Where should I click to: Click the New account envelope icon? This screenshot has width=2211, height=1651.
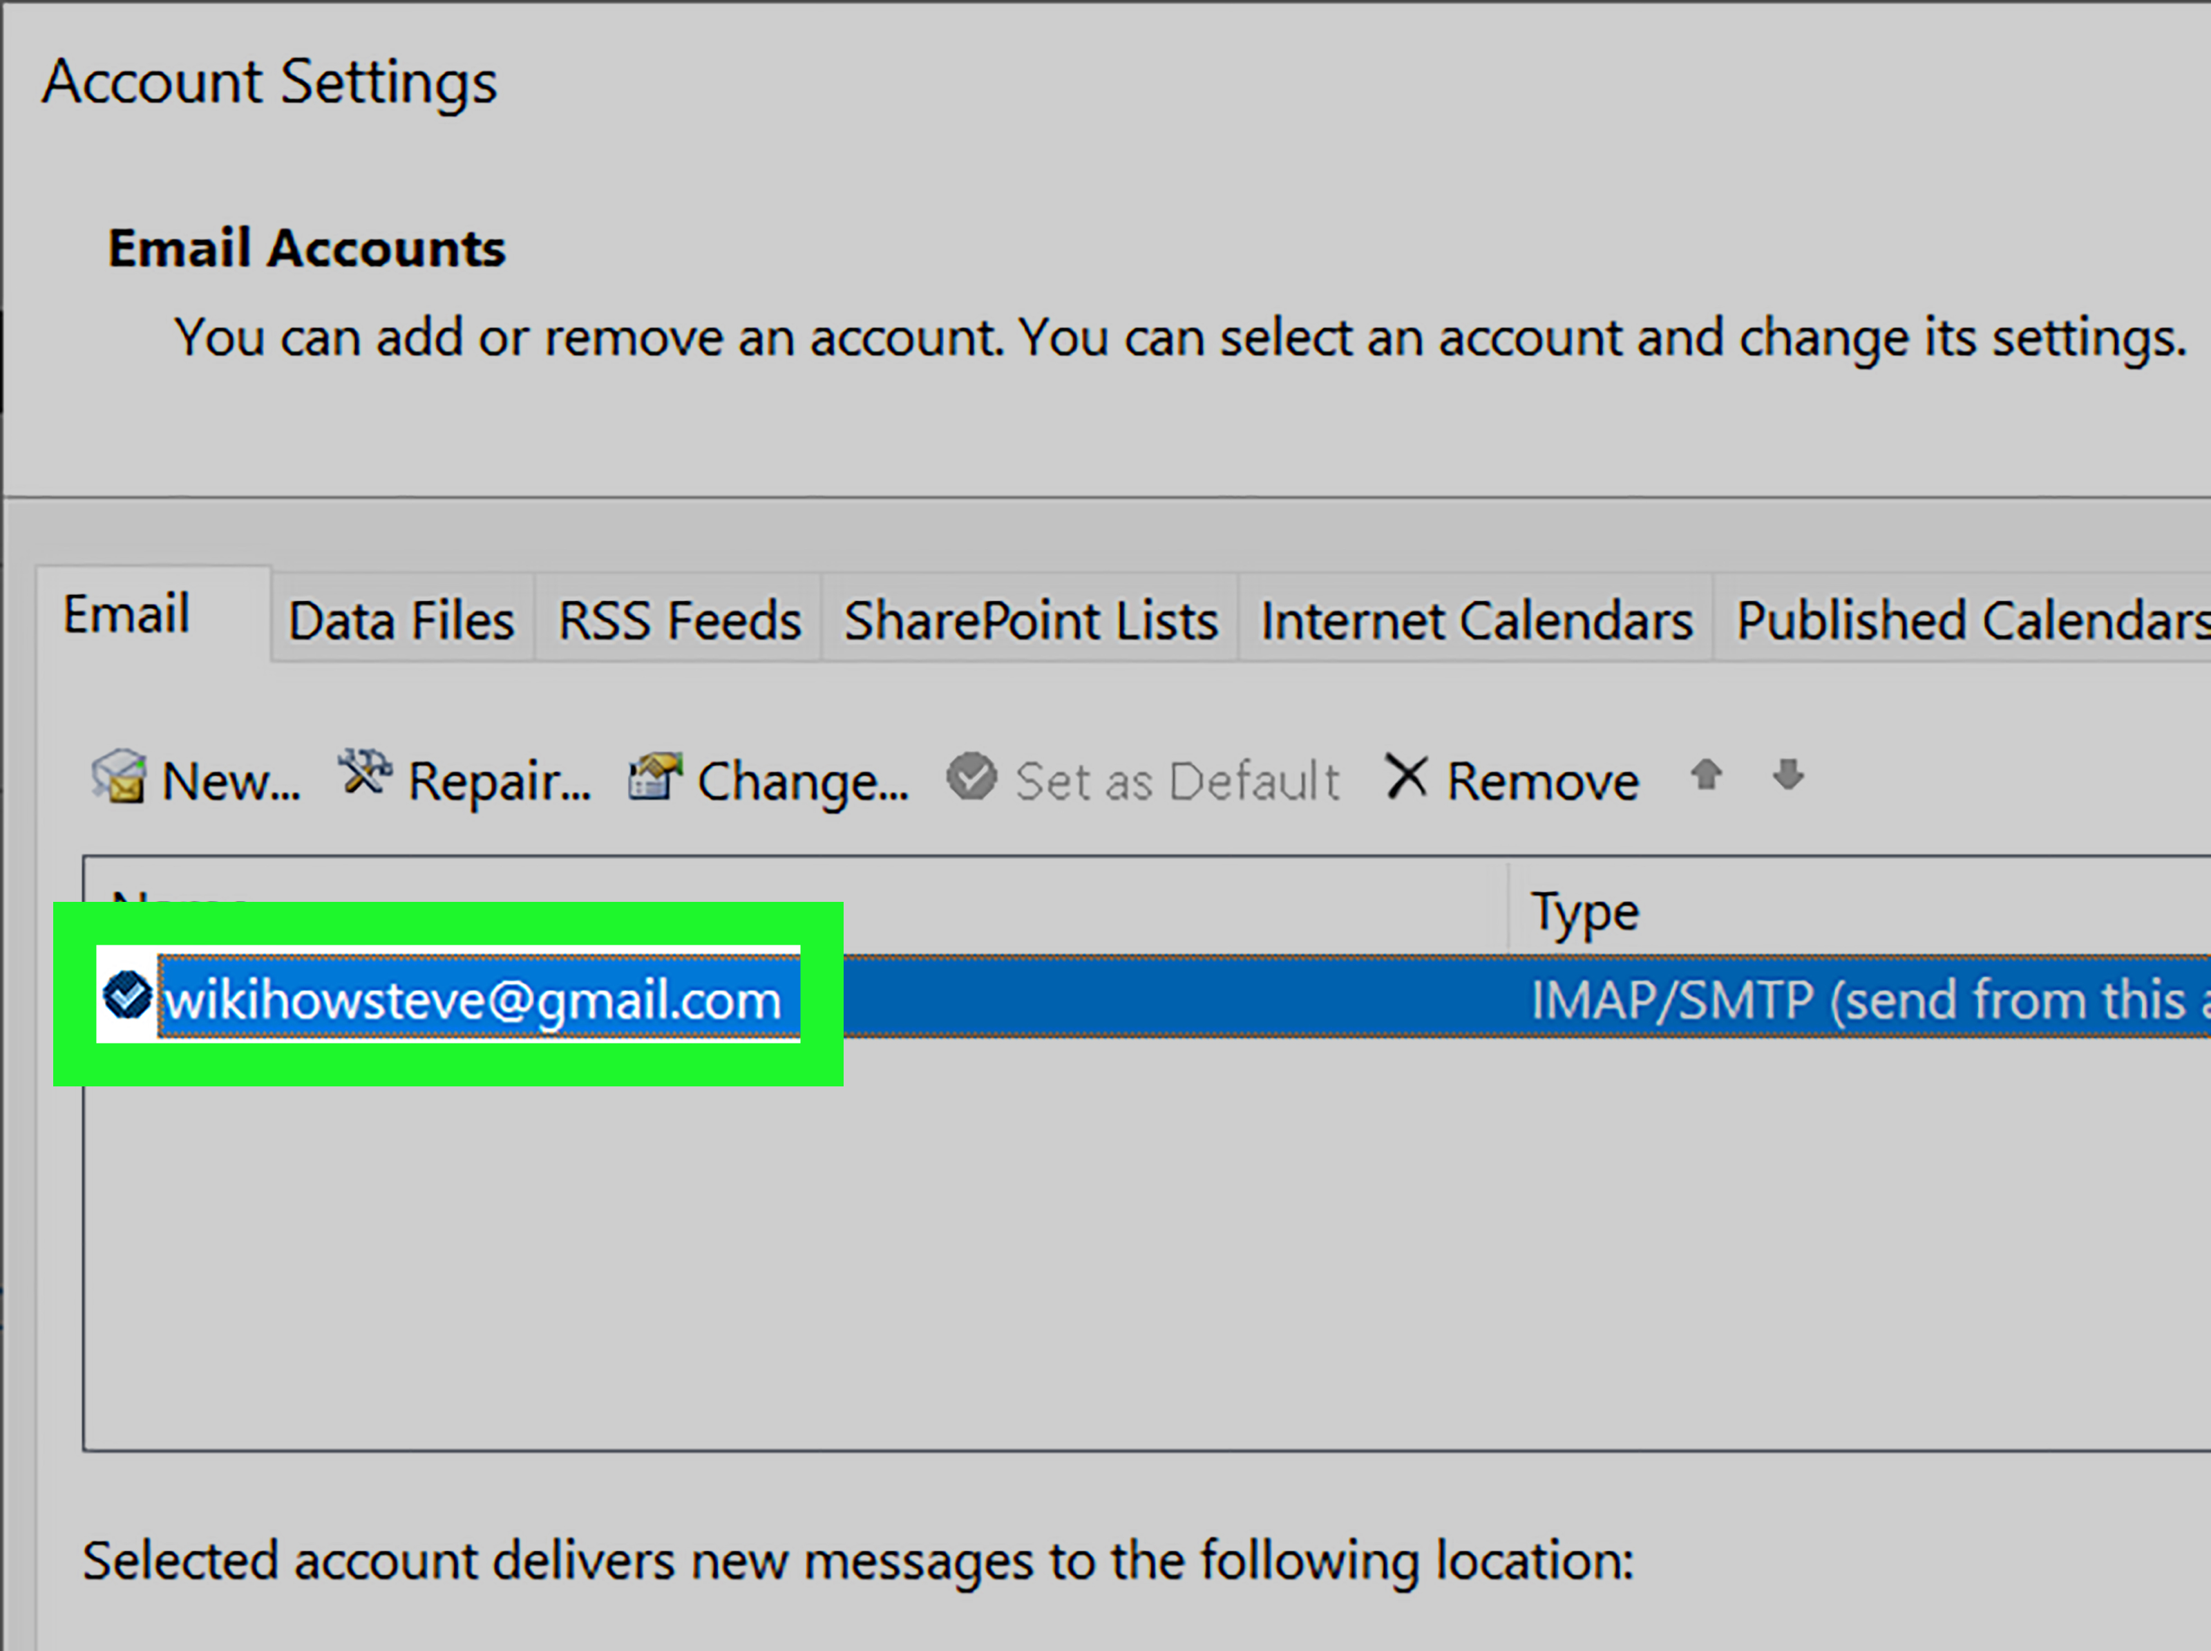pyautogui.click(x=119, y=777)
